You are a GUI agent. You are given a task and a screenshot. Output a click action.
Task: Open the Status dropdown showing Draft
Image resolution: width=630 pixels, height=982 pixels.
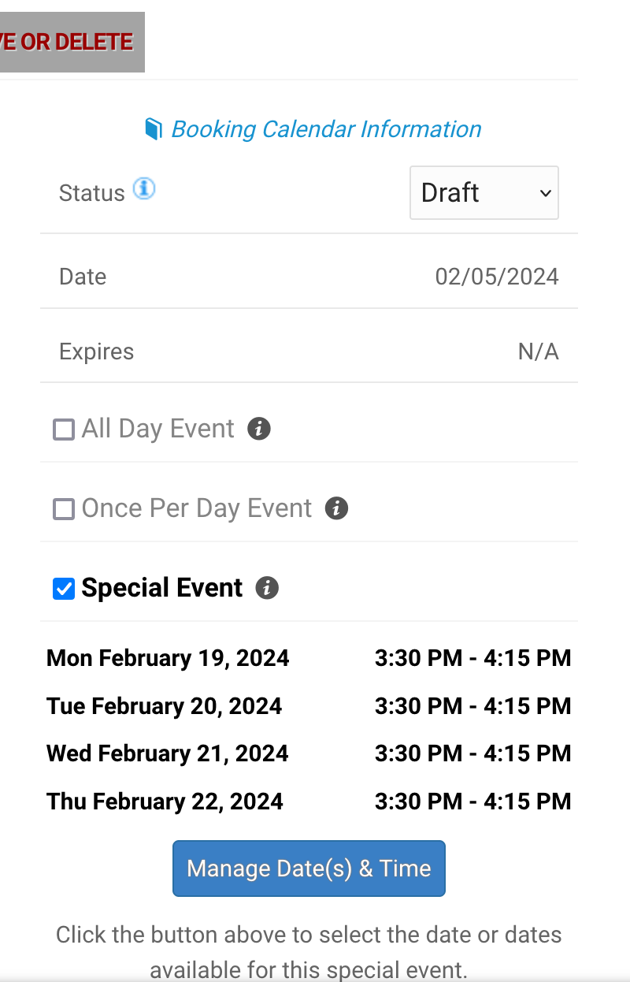pos(484,192)
